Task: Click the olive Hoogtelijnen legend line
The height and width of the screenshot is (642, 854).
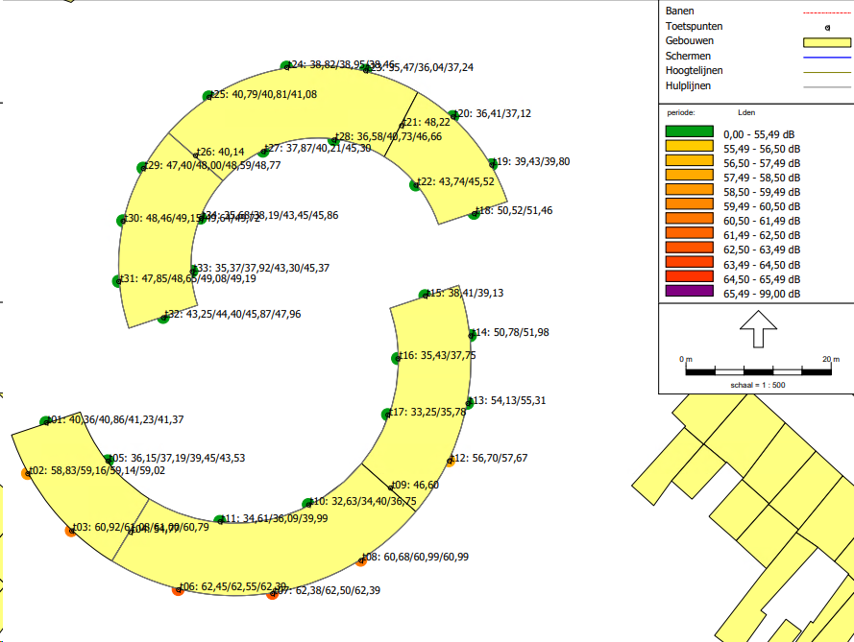Action: [x=827, y=72]
